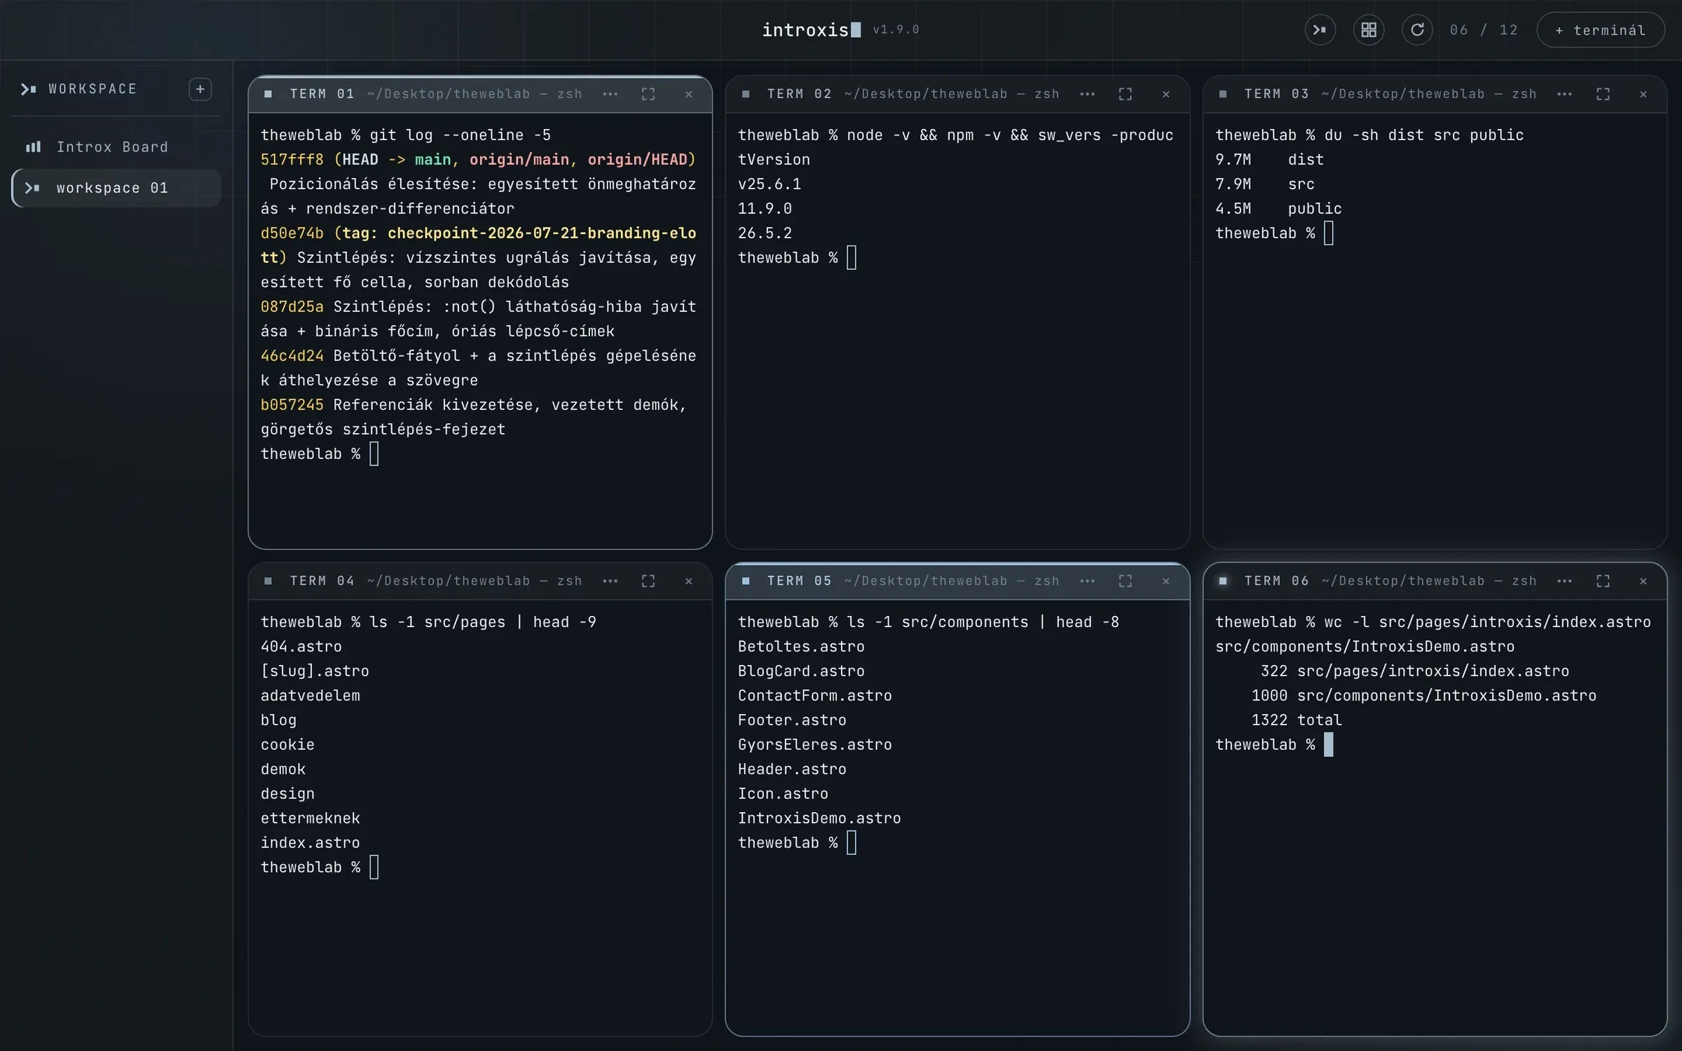Select the TERM 03 title label
The height and width of the screenshot is (1051, 1682).
point(1277,94)
